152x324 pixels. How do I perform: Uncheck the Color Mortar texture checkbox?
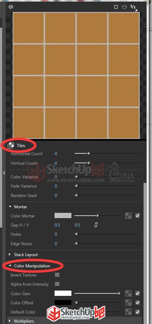pyautogui.click(x=138, y=216)
